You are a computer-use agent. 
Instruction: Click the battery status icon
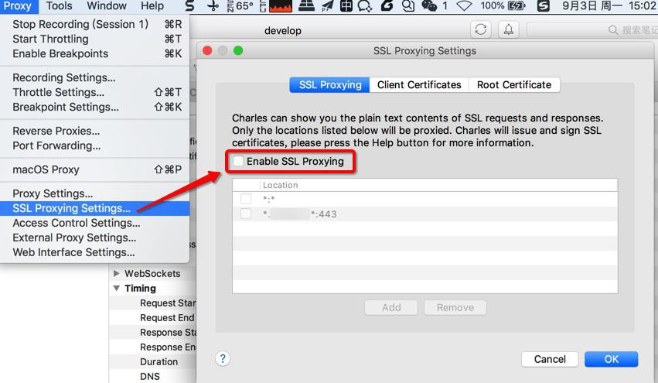[517, 6]
